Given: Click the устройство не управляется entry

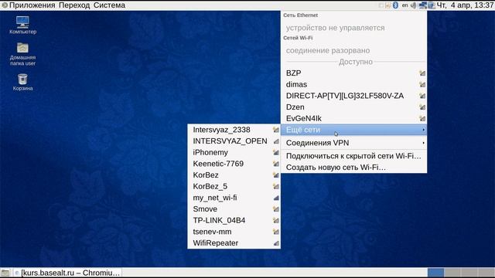Looking at the screenshot, I should click(354, 28).
